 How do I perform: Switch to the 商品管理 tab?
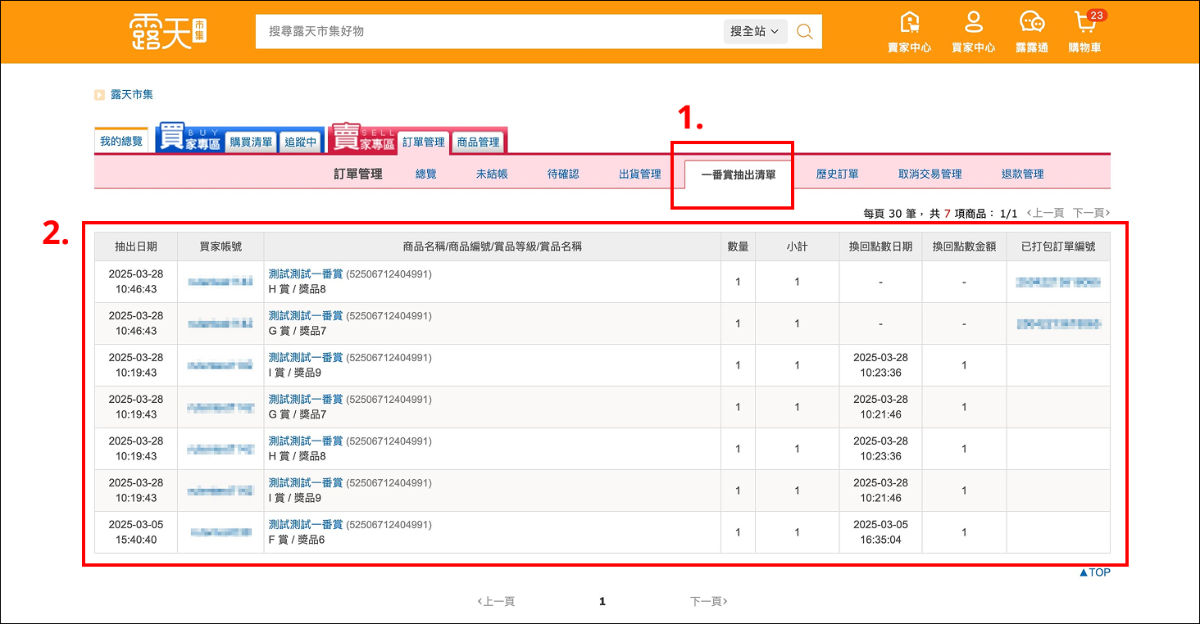[478, 142]
